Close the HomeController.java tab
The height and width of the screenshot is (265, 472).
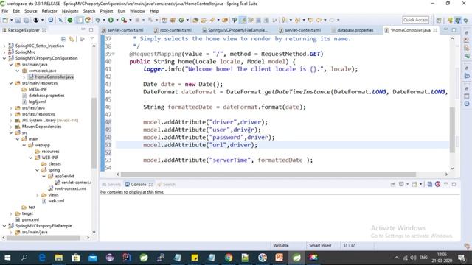[x=435, y=30]
